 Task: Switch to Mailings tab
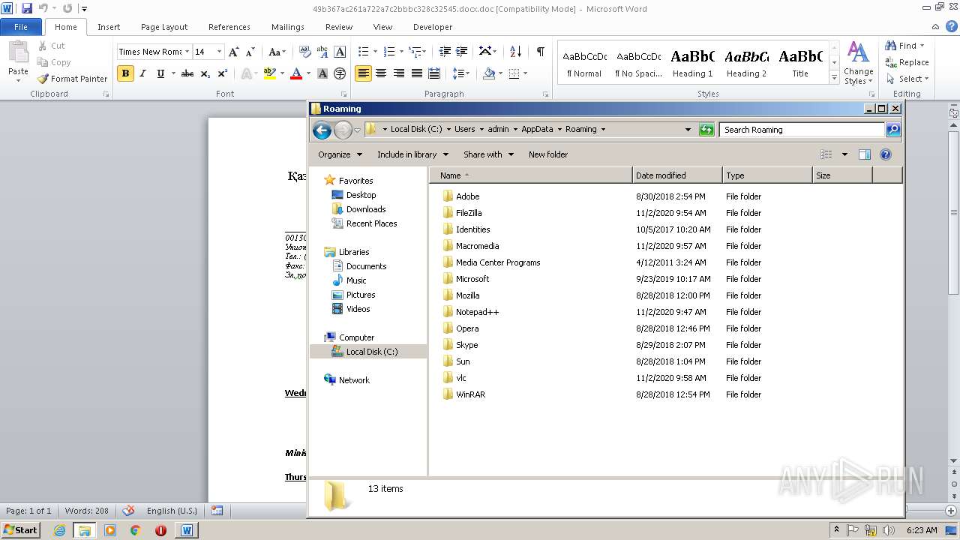click(x=288, y=27)
